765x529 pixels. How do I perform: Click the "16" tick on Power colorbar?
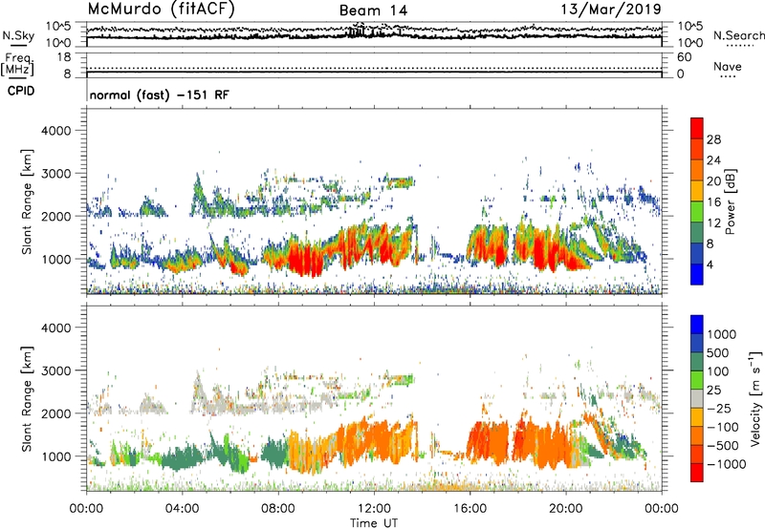(713, 202)
